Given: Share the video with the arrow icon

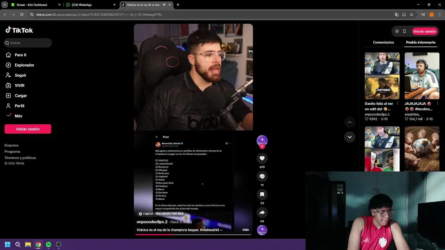Looking at the screenshot, I should [x=262, y=212].
